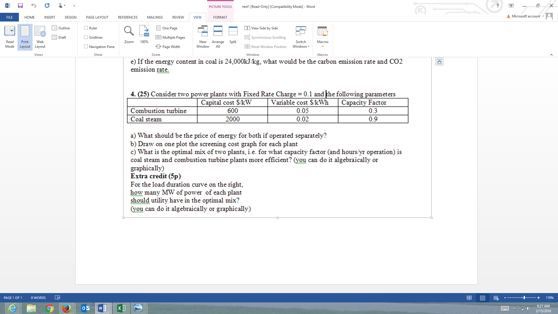558x314 pixels.
Task: Check the Navigation Pane box
Action: tap(86, 47)
